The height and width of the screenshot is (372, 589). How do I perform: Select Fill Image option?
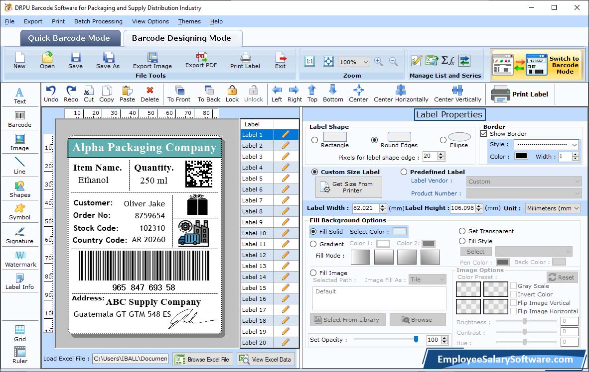[313, 273]
